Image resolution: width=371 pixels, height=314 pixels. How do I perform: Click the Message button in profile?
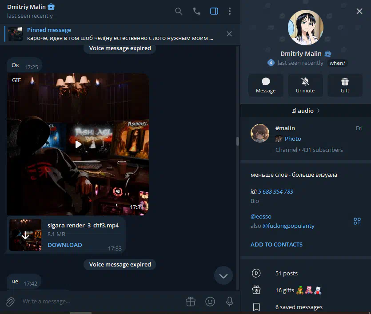(x=266, y=85)
